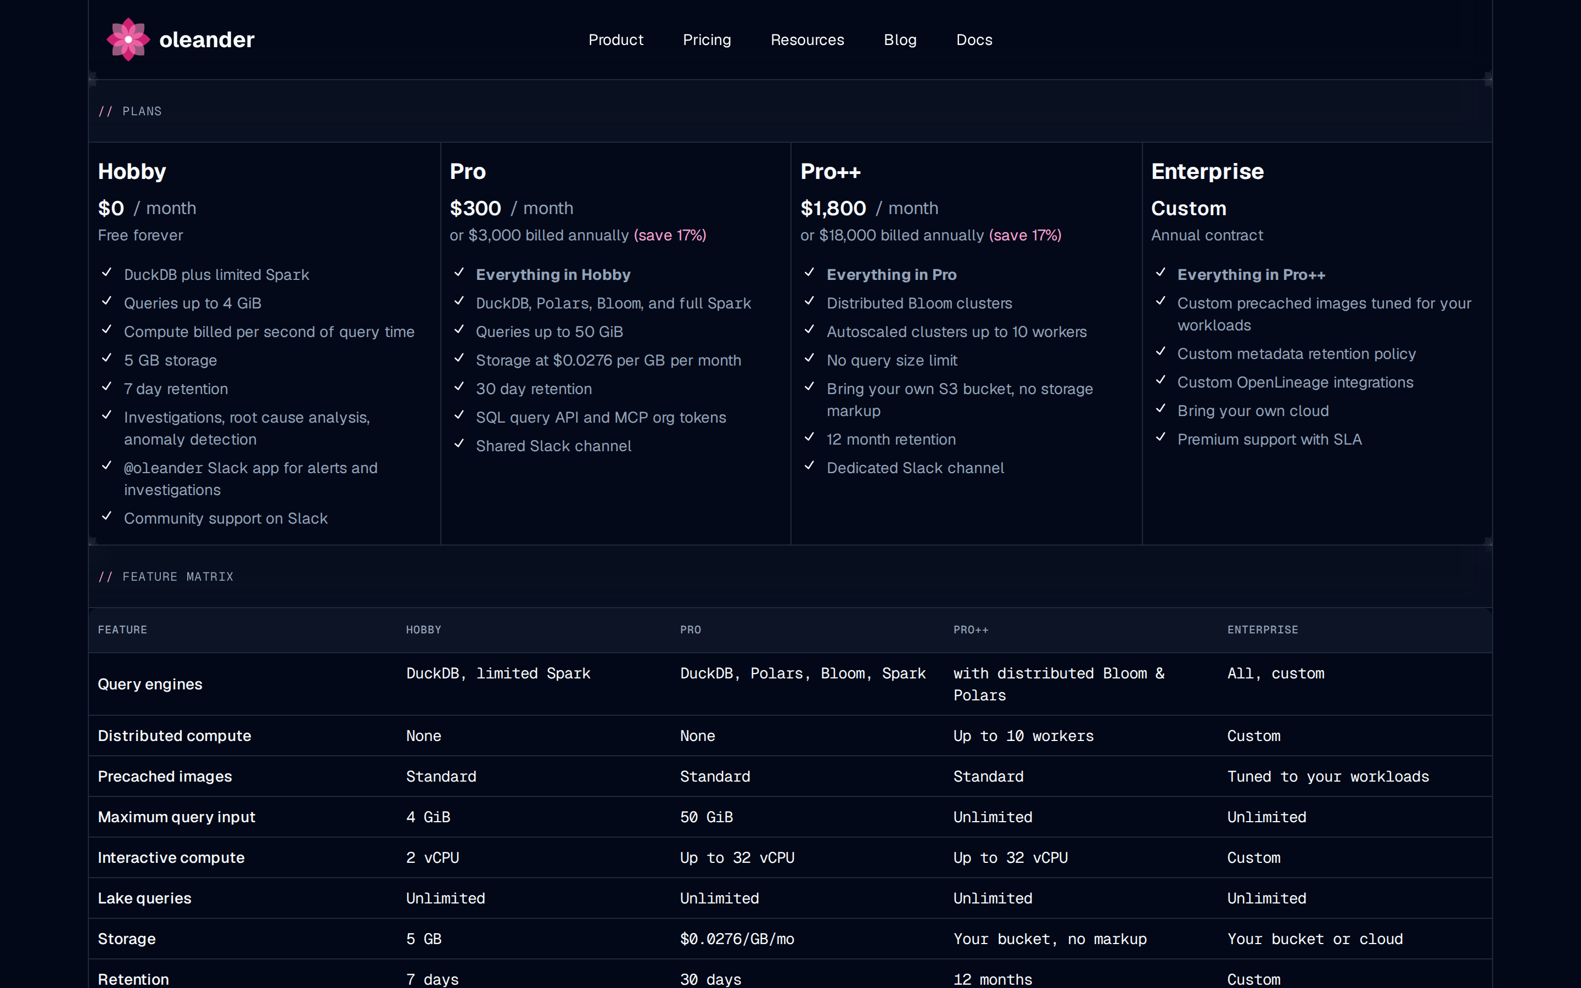Click the ENTERPRISE column header
Image resolution: width=1581 pixels, height=988 pixels.
click(1262, 629)
